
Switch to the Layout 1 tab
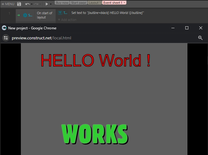(95, 3)
